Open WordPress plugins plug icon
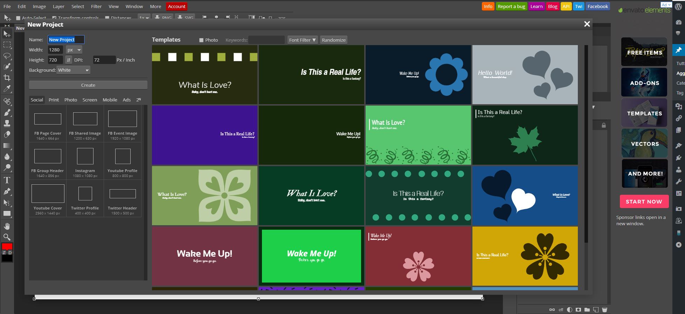The image size is (685, 314). pyautogui.click(x=679, y=158)
